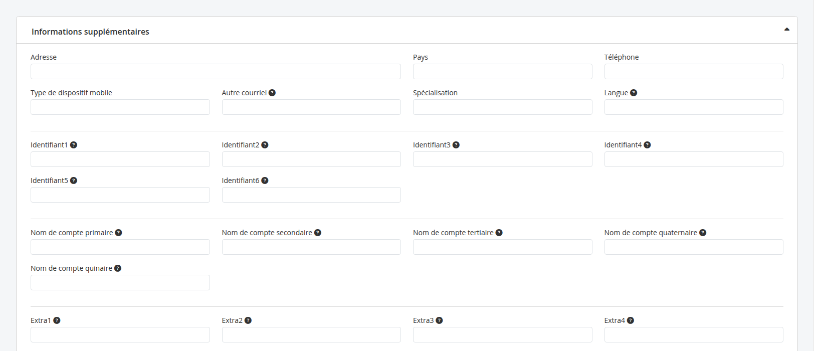Show help for Nom de compte tertiaire

point(499,233)
